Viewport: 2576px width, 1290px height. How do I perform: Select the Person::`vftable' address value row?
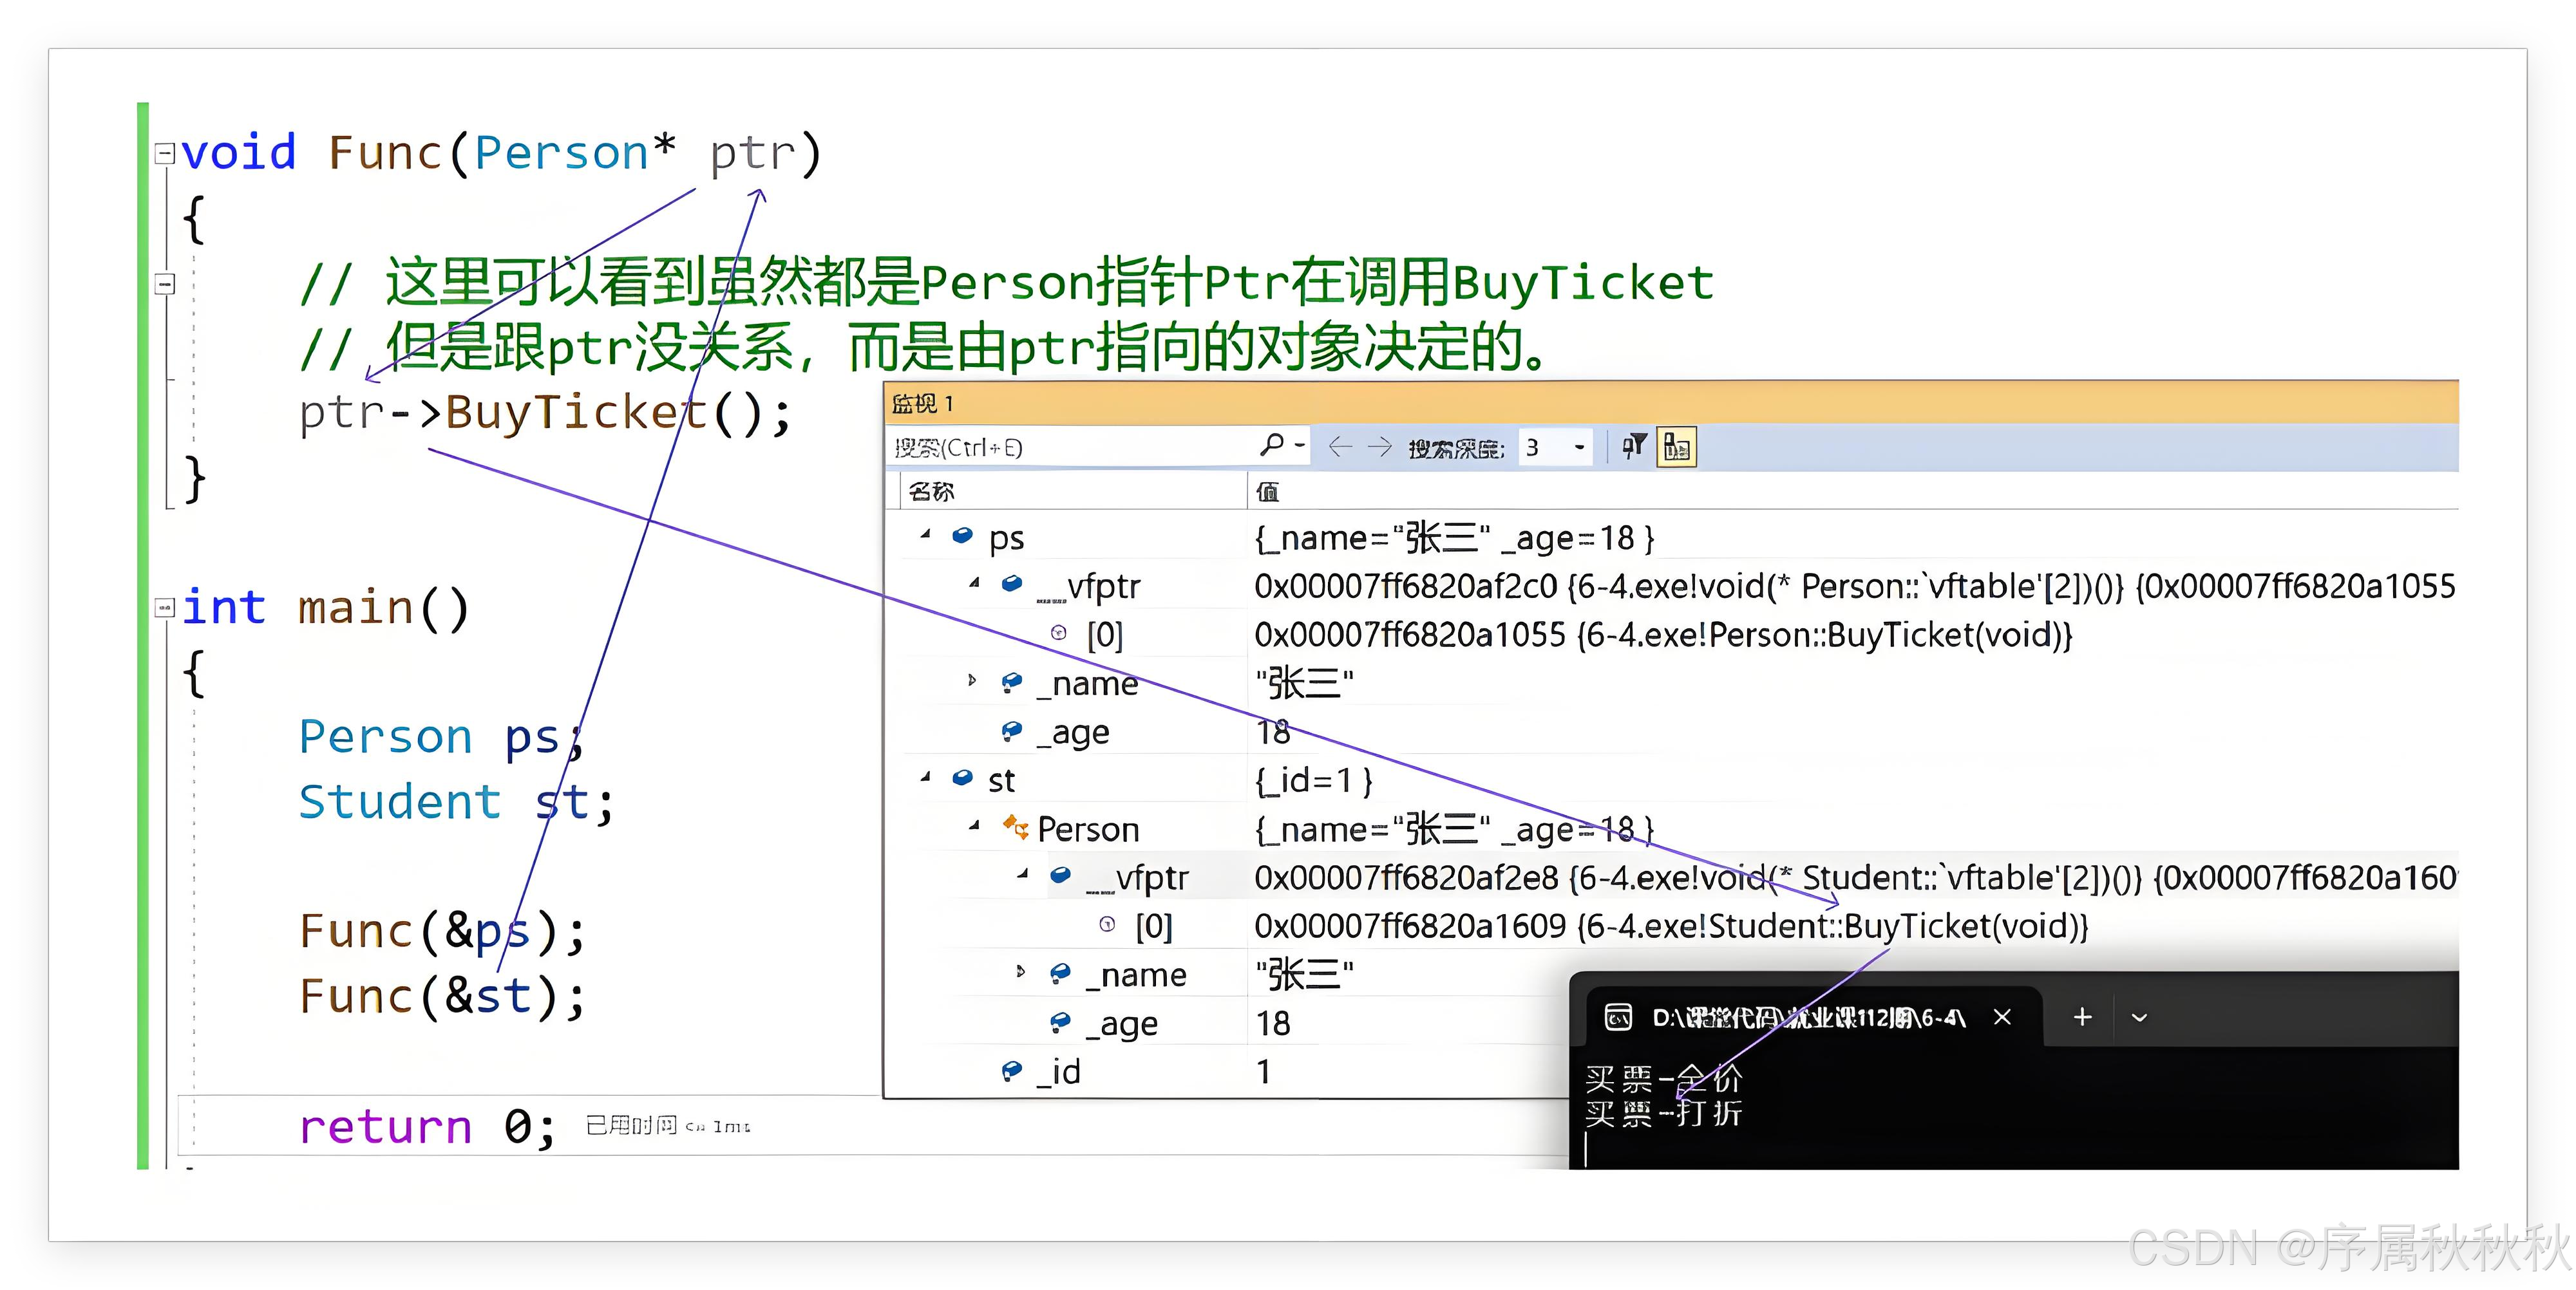tap(1855, 586)
